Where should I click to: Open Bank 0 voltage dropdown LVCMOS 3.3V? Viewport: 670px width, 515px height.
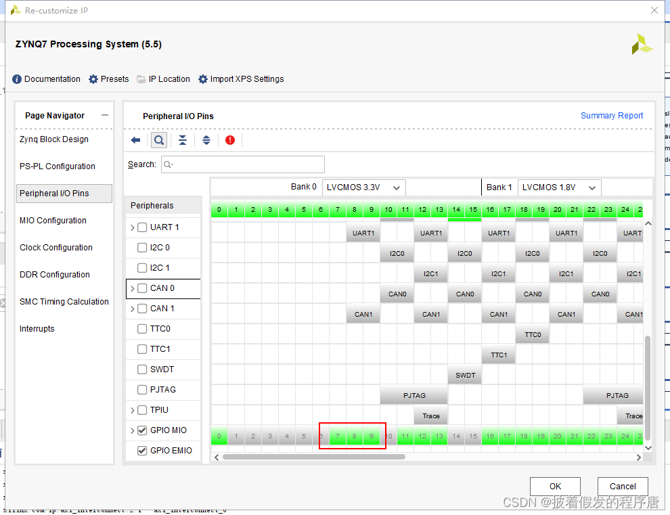[x=363, y=187]
